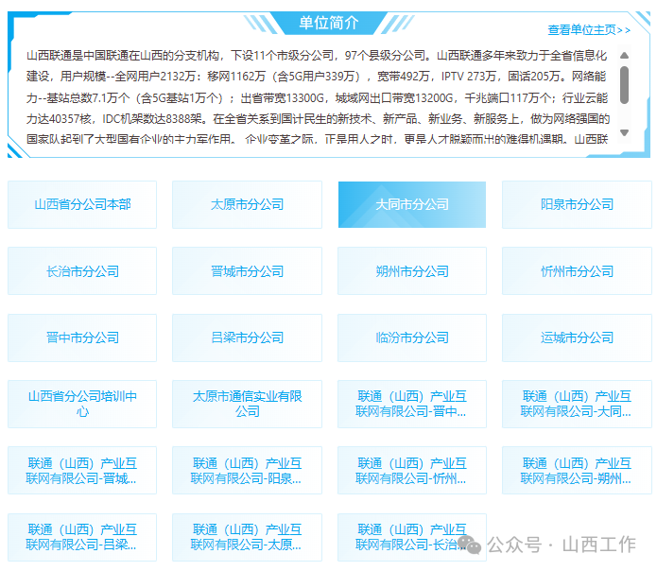Select 太原市通信实业有限公司
The image size is (657, 571).
(248, 404)
